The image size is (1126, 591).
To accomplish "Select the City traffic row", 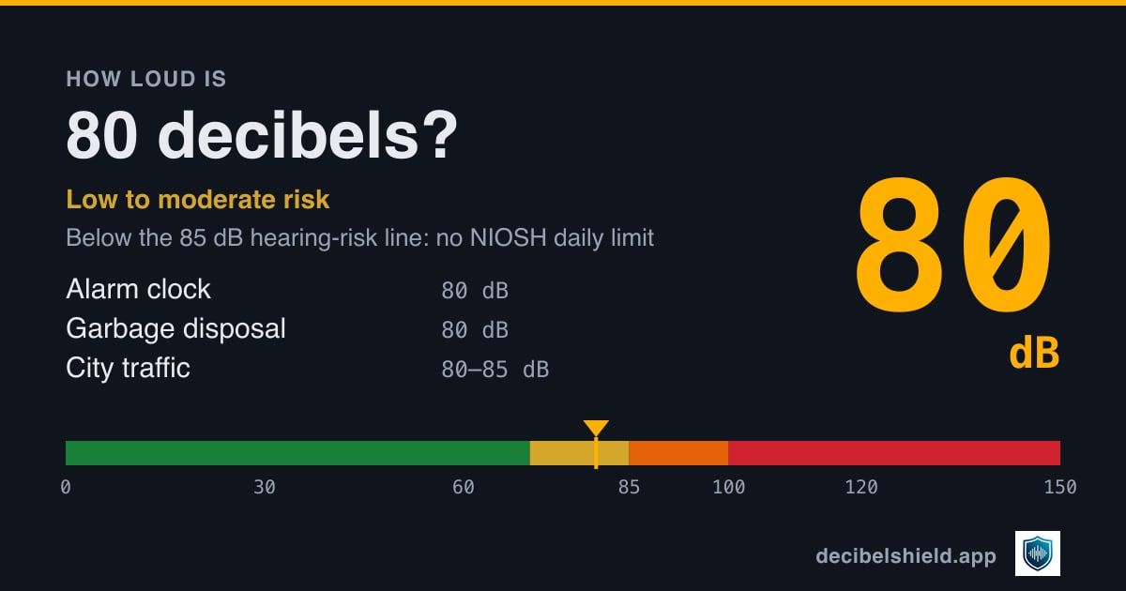I will point(308,369).
